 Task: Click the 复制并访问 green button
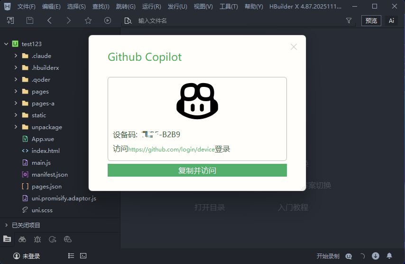[x=197, y=170]
